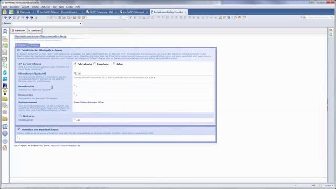Screen dimensions: 336x189
Task: Open the blue picture frame icon in sidebar
Action: [5, 127]
